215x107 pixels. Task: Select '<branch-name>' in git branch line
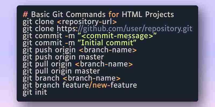(92, 78)
